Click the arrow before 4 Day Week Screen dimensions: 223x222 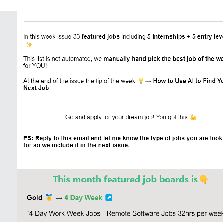click(59, 198)
